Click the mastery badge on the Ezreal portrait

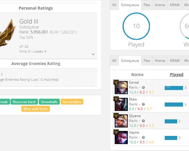[116, 83]
